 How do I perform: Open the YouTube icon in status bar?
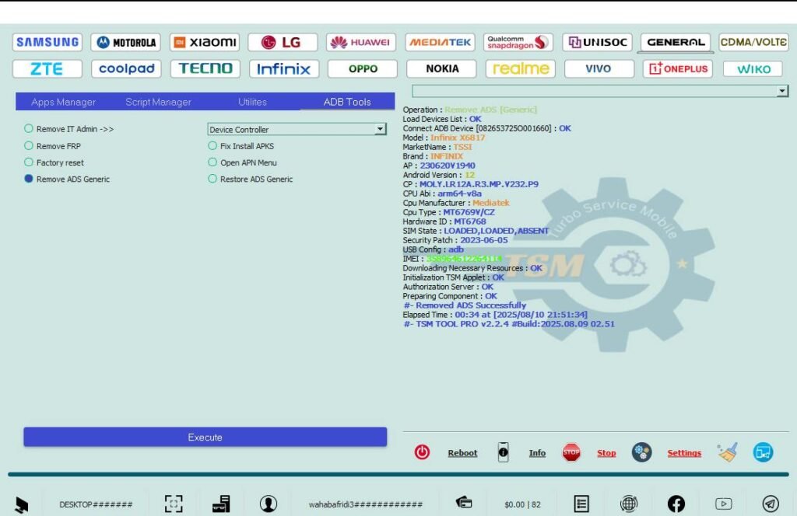tap(723, 504)
